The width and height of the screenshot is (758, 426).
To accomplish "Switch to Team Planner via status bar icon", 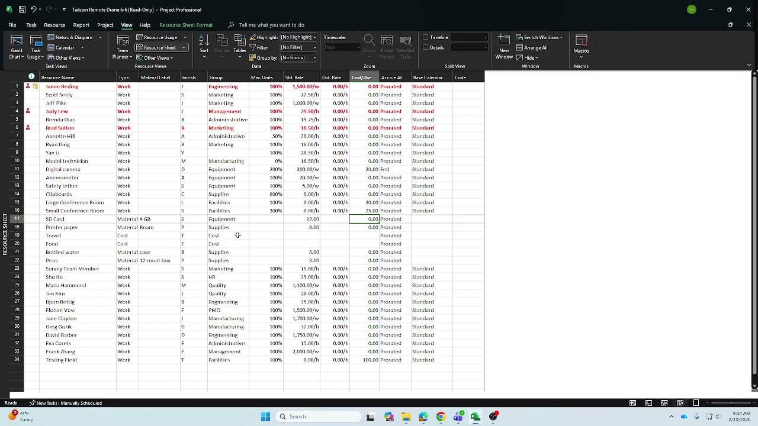I will coord(664,403).
